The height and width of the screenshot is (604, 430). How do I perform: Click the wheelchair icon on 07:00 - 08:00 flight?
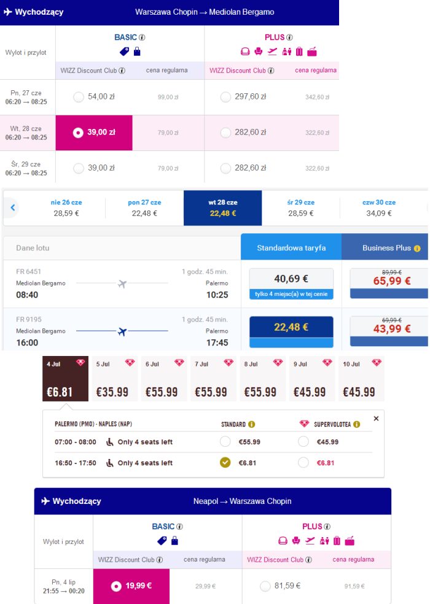tap(110, 442)
